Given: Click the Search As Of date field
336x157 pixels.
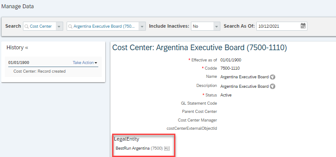Looking at the screenshot, I should [x=278, y=26].
